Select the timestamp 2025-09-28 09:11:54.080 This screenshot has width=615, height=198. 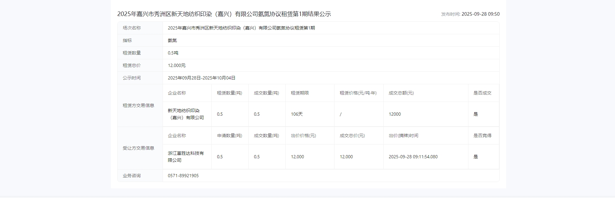413,157
